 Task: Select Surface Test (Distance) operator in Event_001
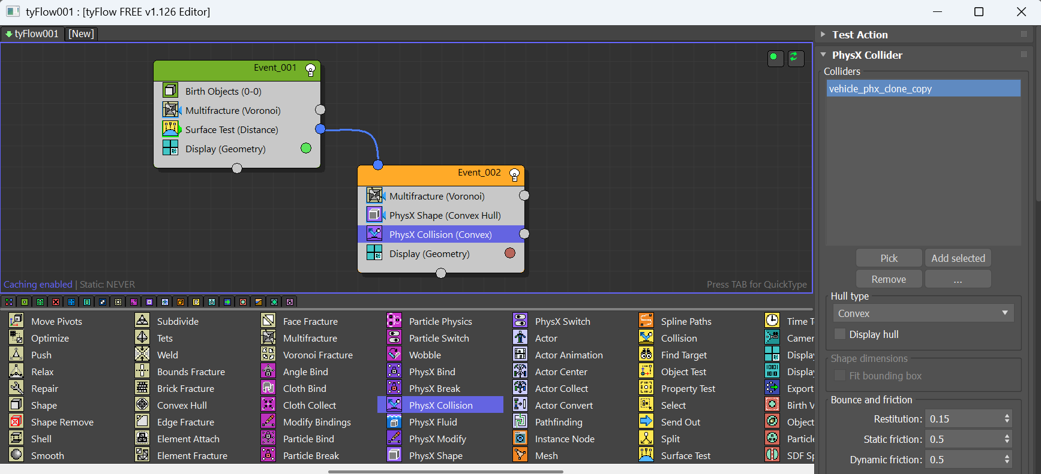coord(237,129)
